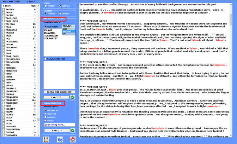Click the TAX item row
Image resolution: width=237 pixels, height=144 pixels.
(19, 39)
